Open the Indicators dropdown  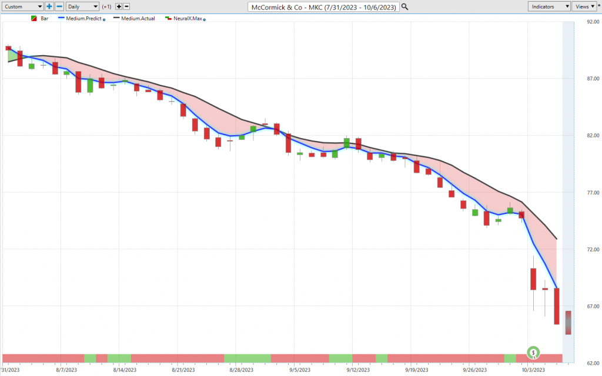(x=549, y=6)
